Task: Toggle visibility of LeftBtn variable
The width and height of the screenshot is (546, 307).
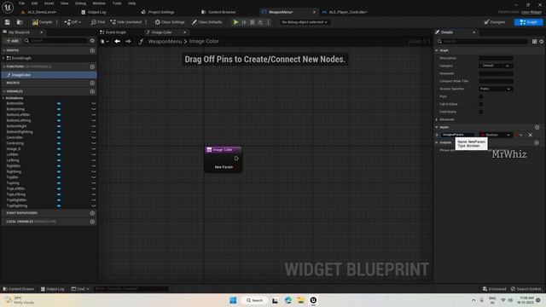Action: [x=93, y=155]
